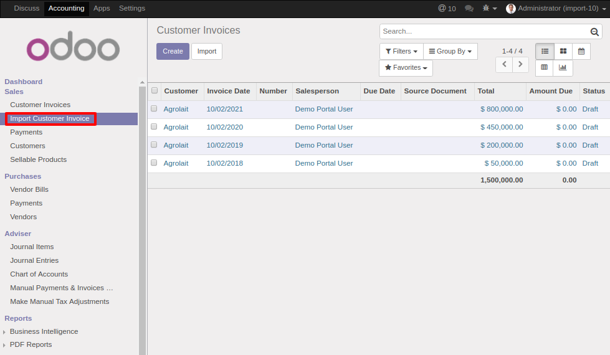Check the select-all checkbox in table header
Viewport: 610px width, 355px height.
point(155,91)
